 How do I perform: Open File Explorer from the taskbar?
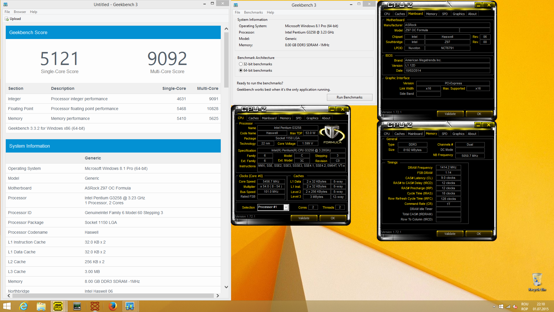41,306
